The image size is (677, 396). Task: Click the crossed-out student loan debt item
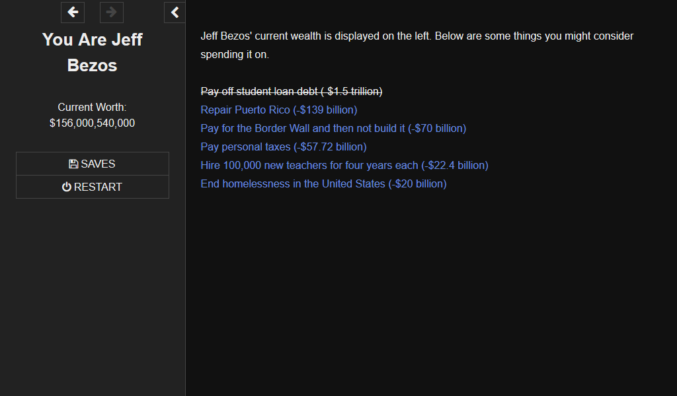(x=291, y=91)
